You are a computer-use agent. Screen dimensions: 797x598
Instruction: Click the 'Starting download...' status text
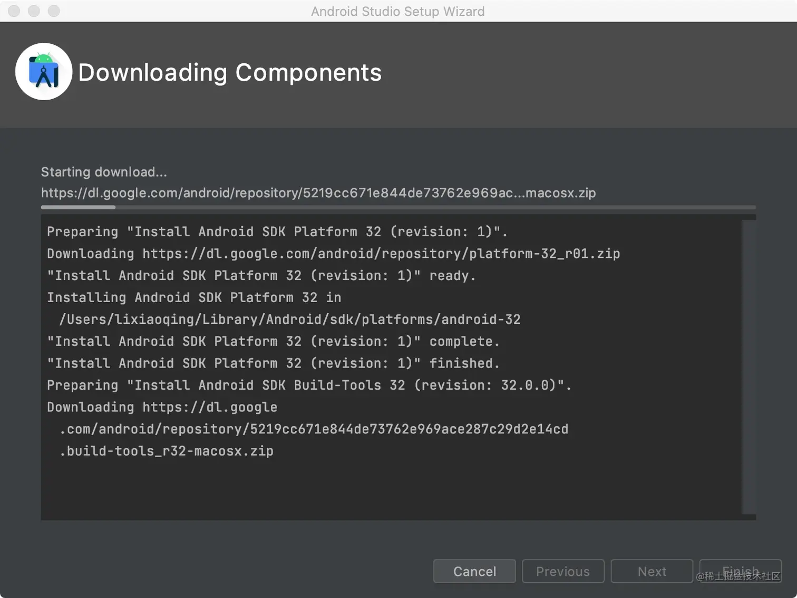pos(104,172)
